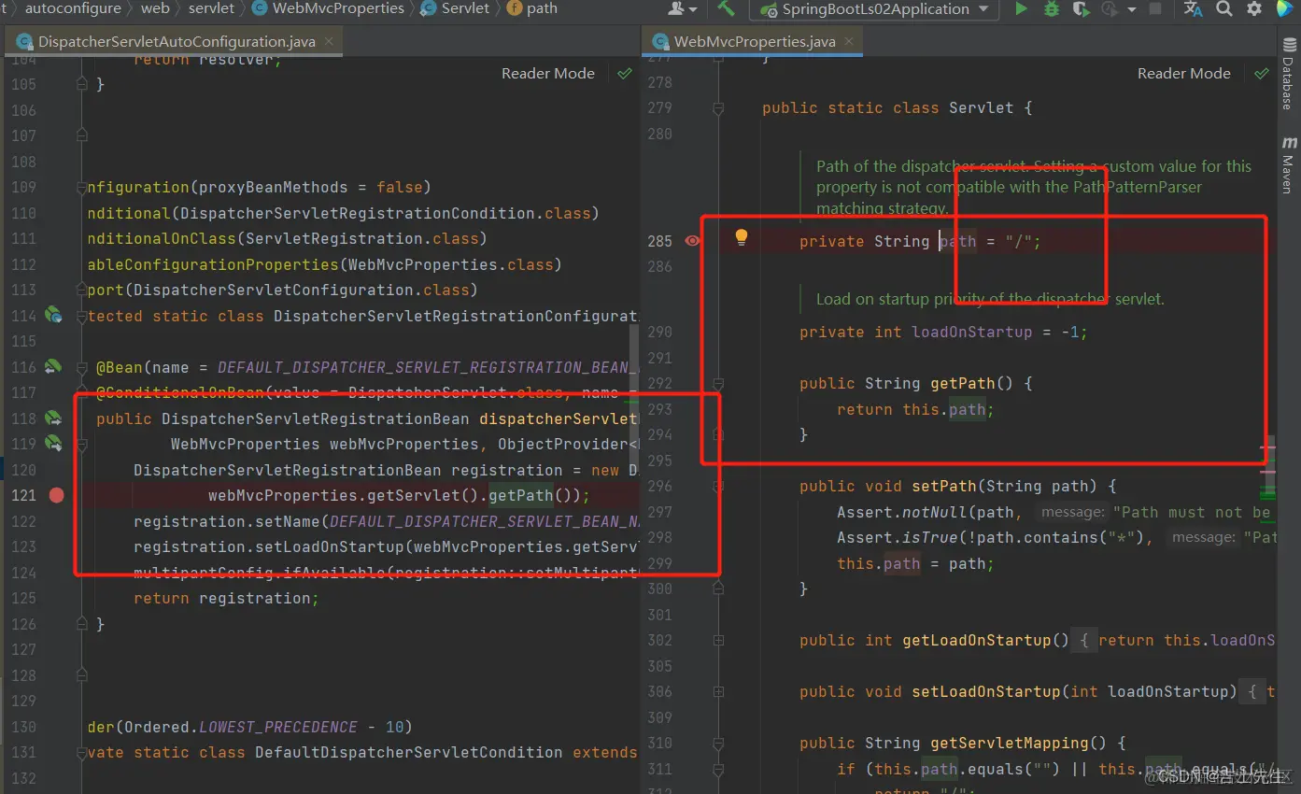The image size is (1301, 794).
Task: Click DEFAULT_DISPATCHER_SERVLET_REGISTRATION_BEAN constant text
Action: pos(428,367)
